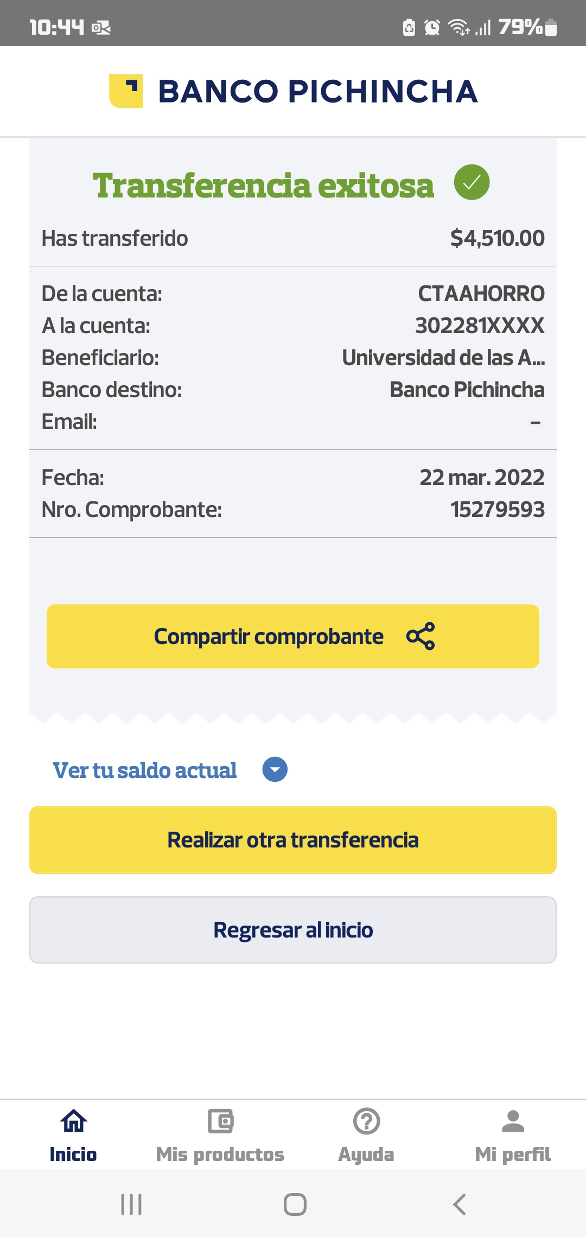Open the Mi perfil person icon
586x1237 pixels.
(513, 1121)
